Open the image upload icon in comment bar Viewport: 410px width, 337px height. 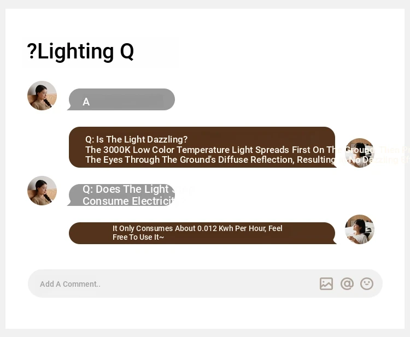(326, 283)
